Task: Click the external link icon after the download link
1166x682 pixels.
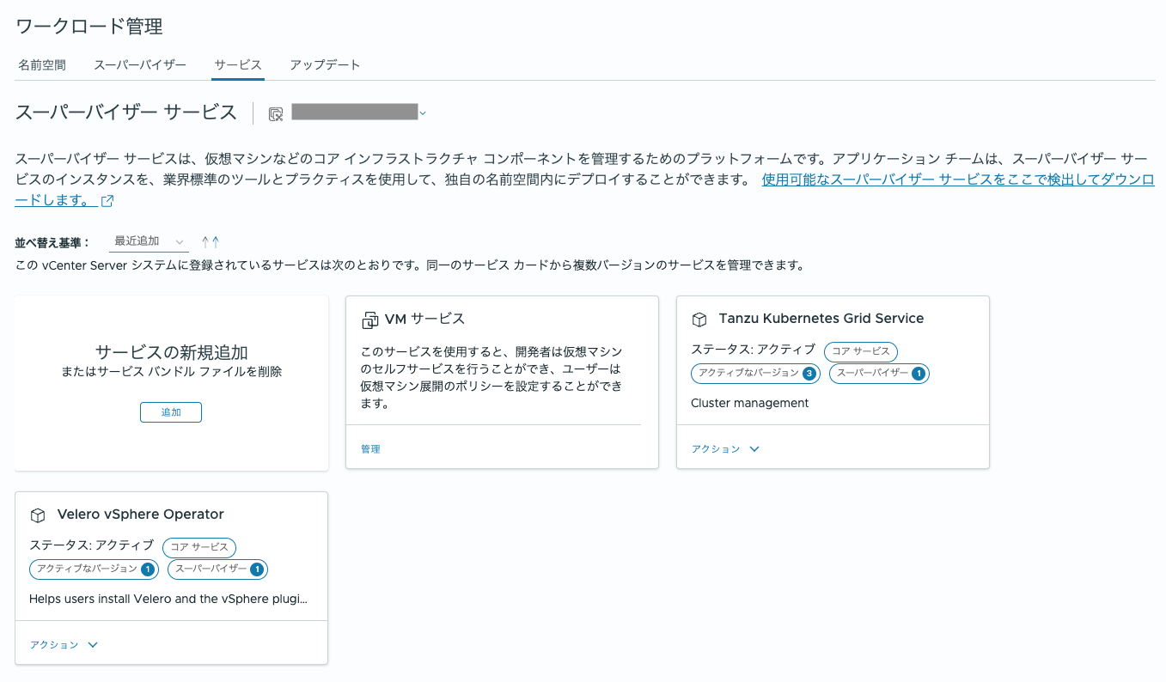Action: 107,201
